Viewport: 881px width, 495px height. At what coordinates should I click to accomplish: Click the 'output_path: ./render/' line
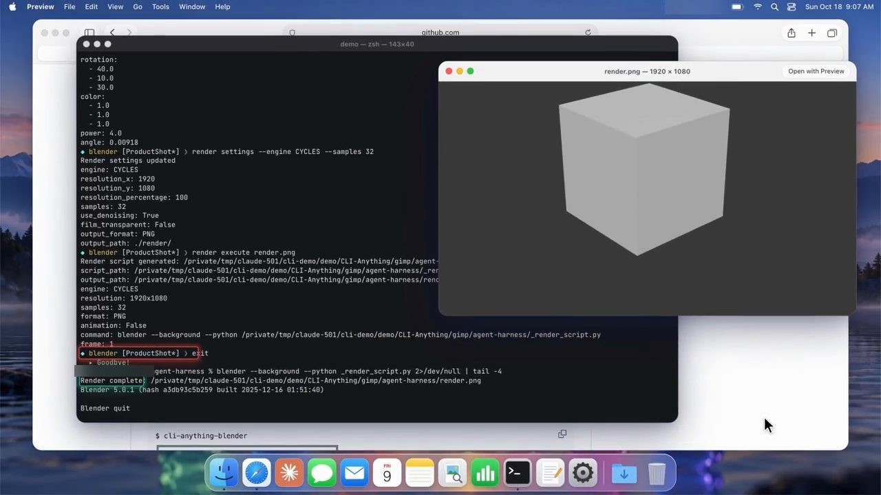[x=126, y=243]
